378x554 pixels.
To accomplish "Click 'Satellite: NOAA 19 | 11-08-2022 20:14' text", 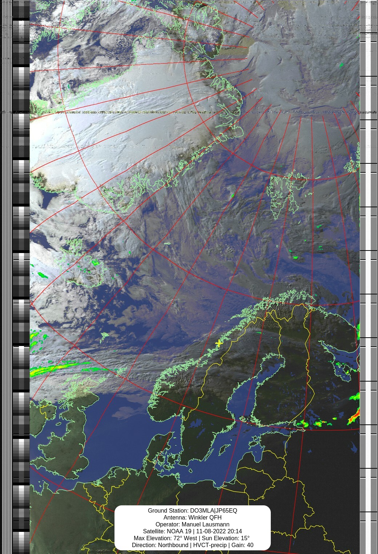I will [x=192, y=531].
